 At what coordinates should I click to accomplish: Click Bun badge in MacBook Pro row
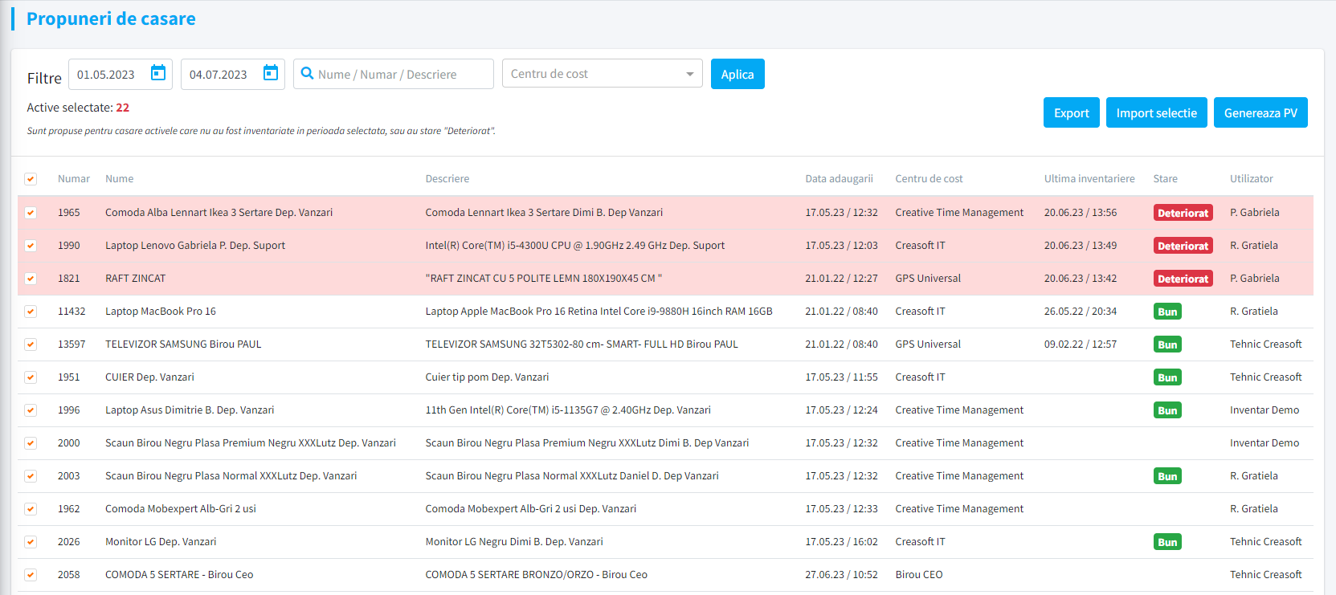1167,312
